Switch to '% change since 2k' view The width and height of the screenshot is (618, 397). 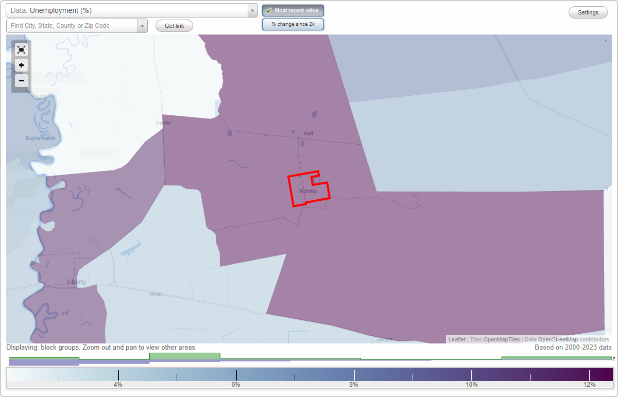click(293, 24)
